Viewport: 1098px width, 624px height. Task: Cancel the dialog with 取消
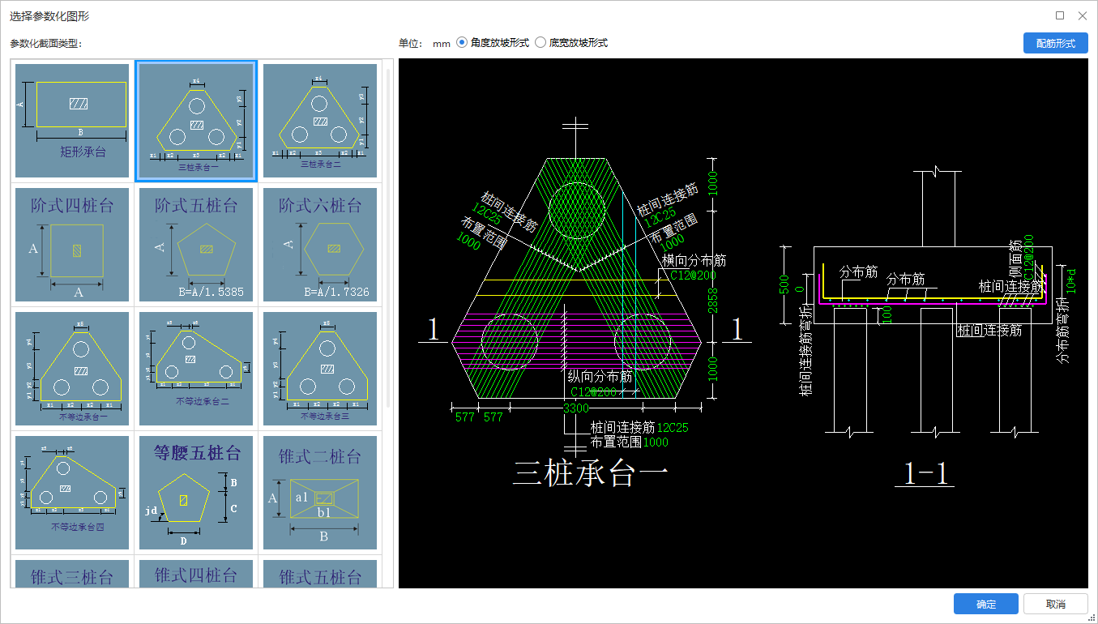pos(1055,605)
